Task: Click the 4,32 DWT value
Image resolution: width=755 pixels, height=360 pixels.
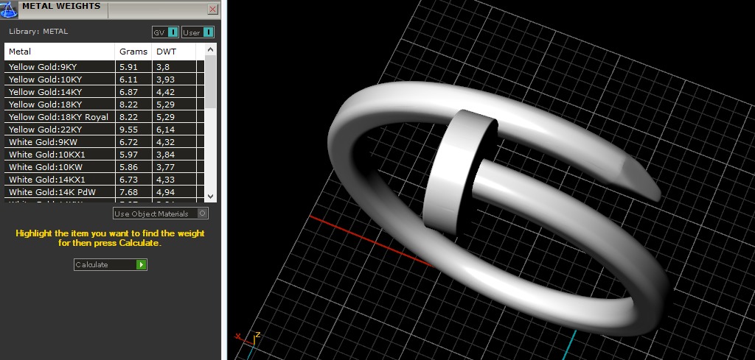Action: (165, 142)
